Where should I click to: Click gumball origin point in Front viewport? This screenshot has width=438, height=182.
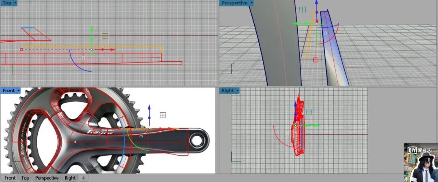pos(149,128)
